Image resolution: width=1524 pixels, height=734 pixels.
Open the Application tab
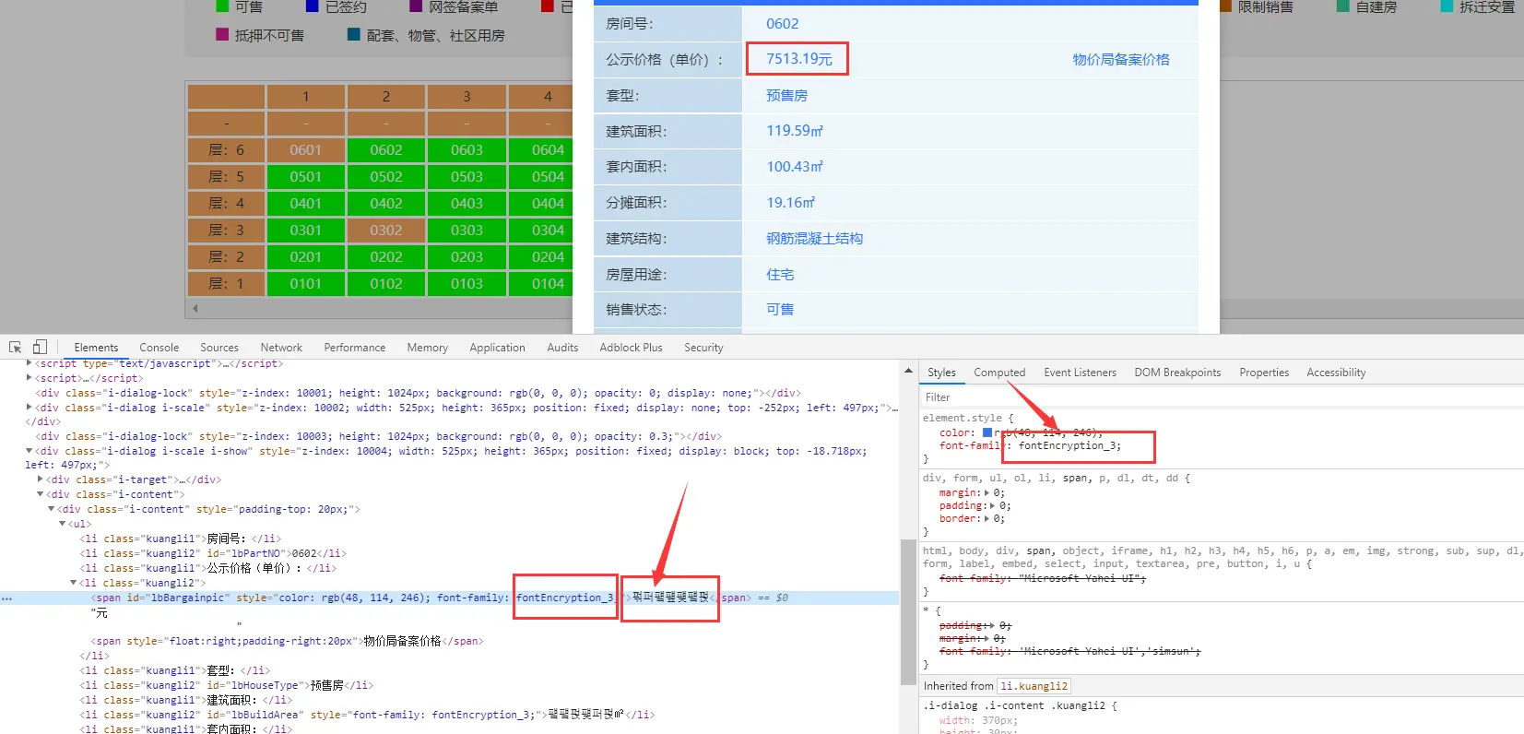click(x=497, y=348)
